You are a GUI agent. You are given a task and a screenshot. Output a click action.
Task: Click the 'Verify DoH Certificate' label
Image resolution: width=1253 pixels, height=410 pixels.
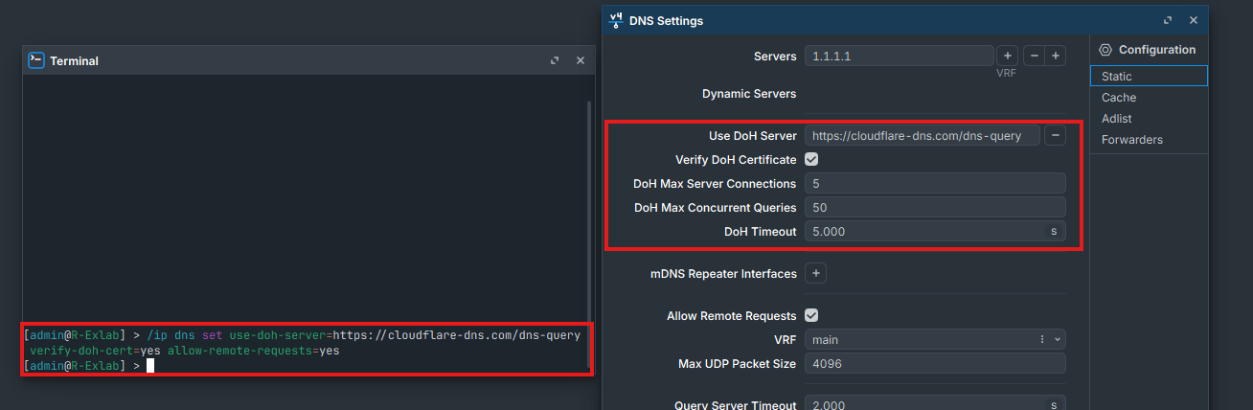736,160
